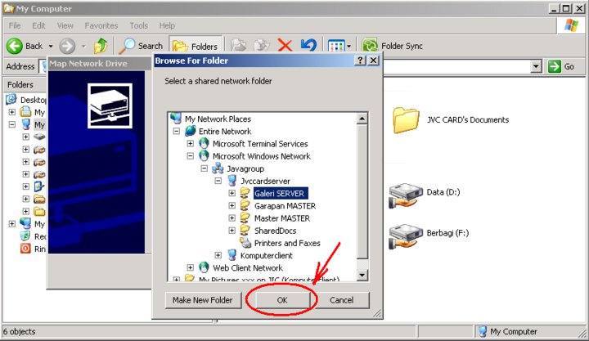Open the Help menu

point(167,25)
